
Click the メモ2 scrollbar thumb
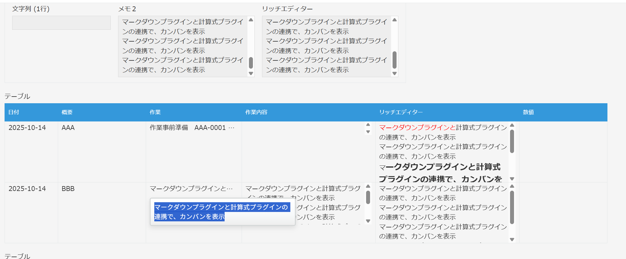pyautogui.click(x=251, y=63)
